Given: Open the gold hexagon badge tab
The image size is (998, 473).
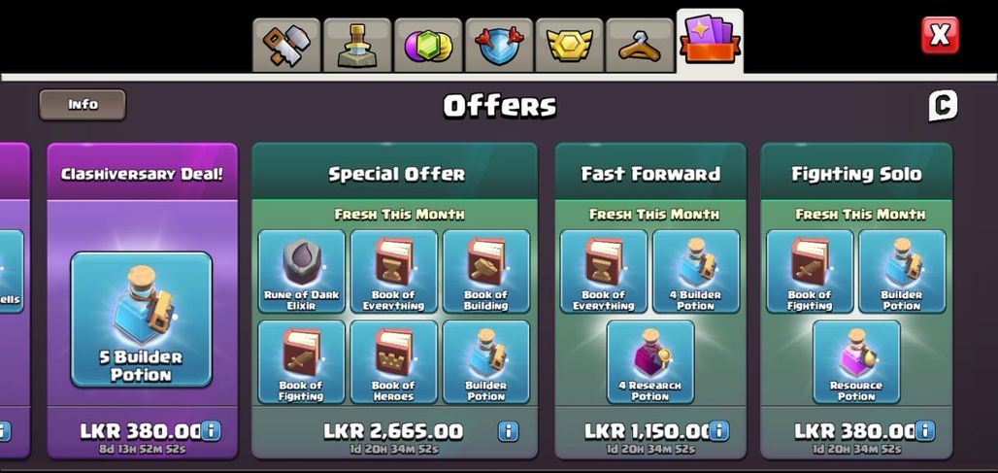Looking at the screenshot, I should click(x=569, y=46).
